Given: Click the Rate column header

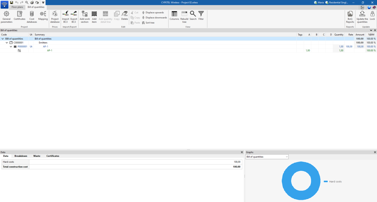Looking at the screenshot, I should tap(350, 35).
